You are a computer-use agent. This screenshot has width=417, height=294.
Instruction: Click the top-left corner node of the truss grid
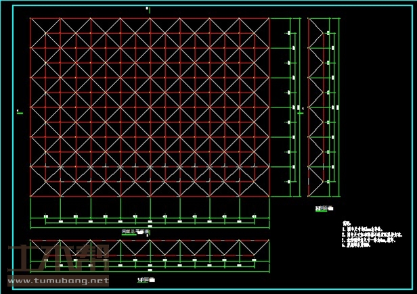coord(30,18)
